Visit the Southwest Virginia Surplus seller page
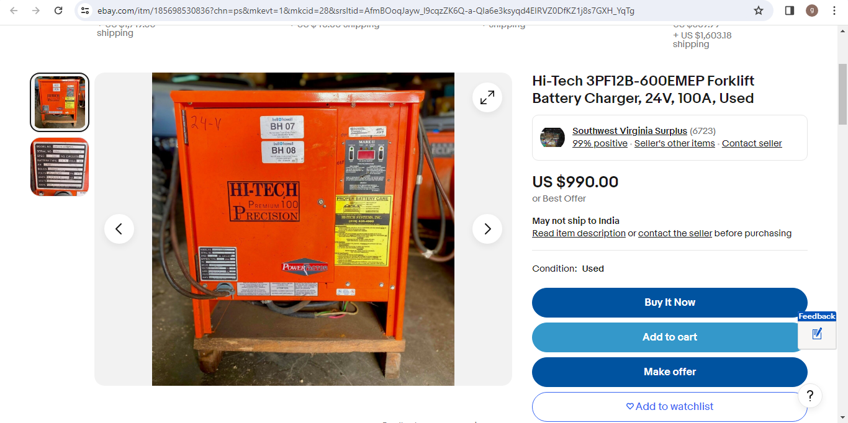848x423 pixels. point(629,130)
